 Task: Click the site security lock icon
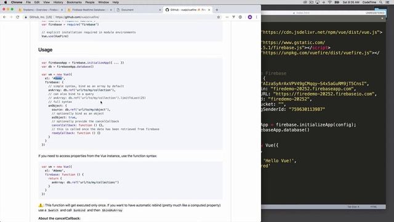point(26,17)
